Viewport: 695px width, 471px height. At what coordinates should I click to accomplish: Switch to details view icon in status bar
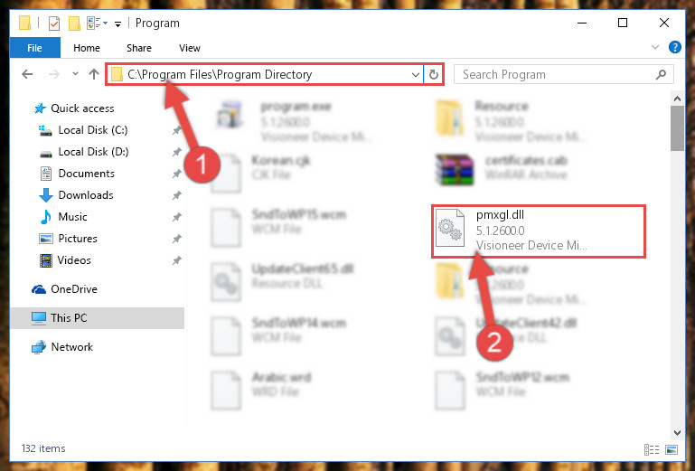coord(651,449)
